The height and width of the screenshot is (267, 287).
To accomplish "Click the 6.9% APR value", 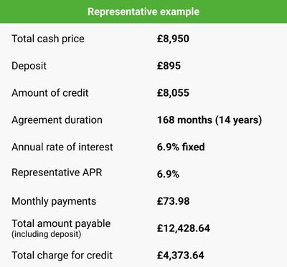I will coord(168,174).
